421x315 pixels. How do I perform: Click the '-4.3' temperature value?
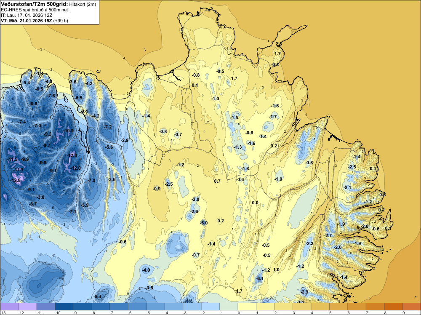[x=48, y=81]
